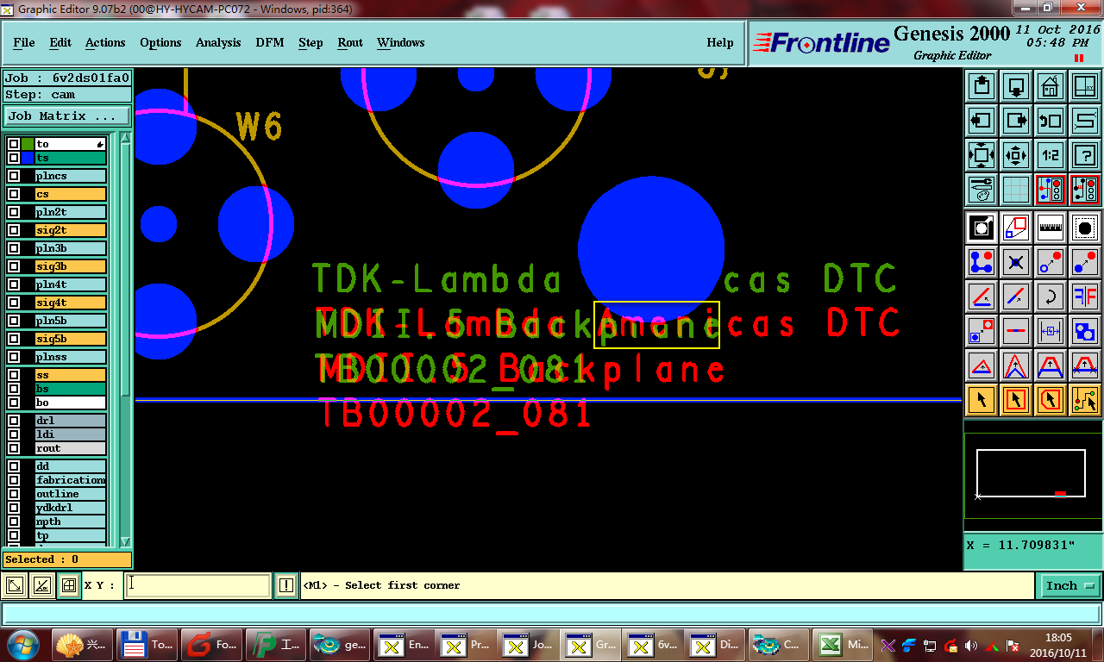Click the pan up view icon
1104x662 pixels.
[x=982, y=86]
